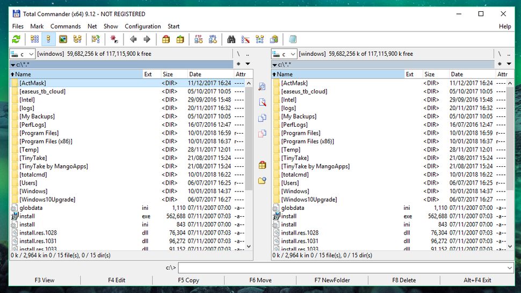The image size is (521, 293).
Task: Sort right panel by Date column header
Action: [472, 74]
